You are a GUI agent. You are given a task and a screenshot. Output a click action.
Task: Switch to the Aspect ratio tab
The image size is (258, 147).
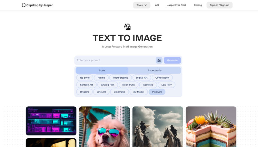click(x=154, y=70)
